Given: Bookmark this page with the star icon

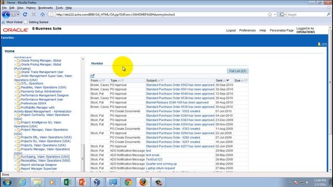Looking at the screenshot, I should [270, 15].
